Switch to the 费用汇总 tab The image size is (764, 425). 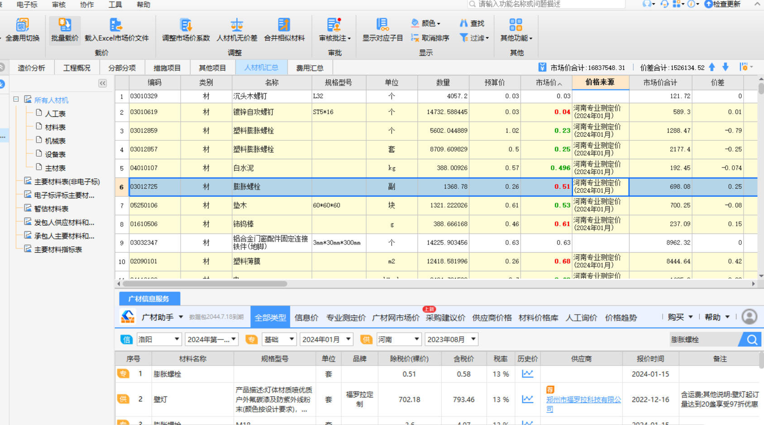coord(310,68)
